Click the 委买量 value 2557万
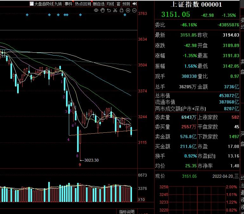244x214 pixels. click(x=188, y=127)
